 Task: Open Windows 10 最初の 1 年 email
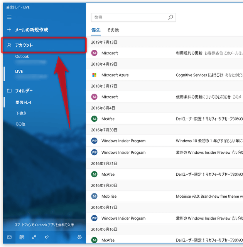click(x=164, y=141)
